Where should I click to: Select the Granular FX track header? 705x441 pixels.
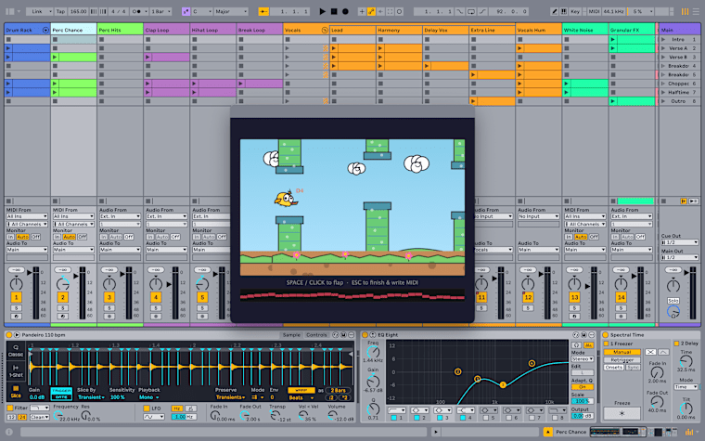[632, 30]
